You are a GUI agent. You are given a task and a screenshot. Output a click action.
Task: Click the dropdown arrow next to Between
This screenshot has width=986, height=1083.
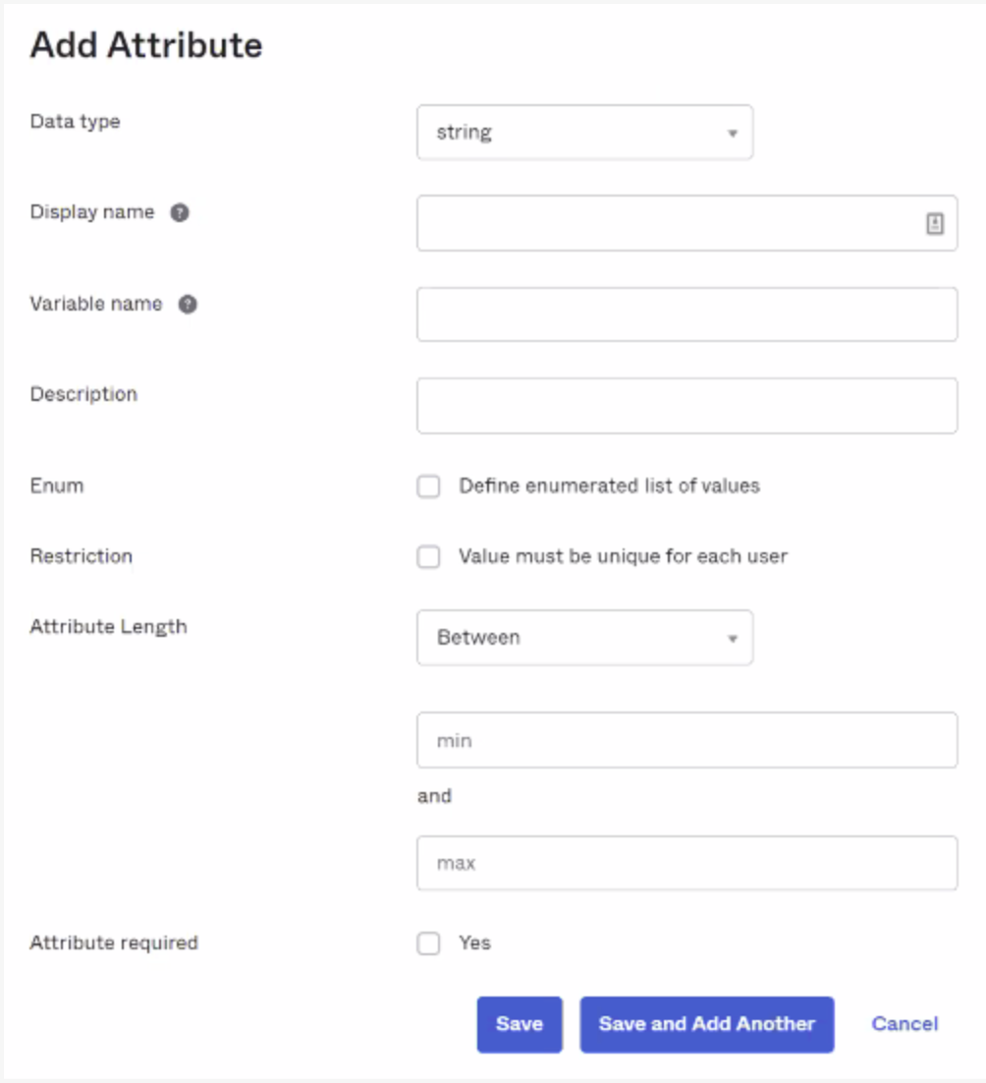pyautogui.click(x=732, y=637)
